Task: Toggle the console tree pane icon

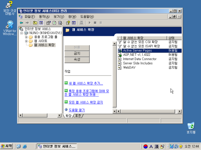Action: (41, 23)
